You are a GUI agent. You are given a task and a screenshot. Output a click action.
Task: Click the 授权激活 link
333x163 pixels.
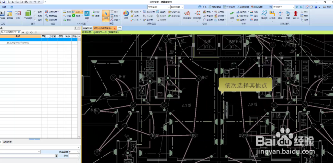point(214,7)
